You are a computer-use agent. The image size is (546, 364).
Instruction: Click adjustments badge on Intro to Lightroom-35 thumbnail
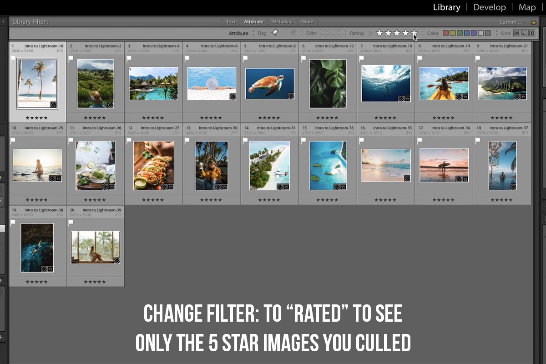(x=407, y=178)
